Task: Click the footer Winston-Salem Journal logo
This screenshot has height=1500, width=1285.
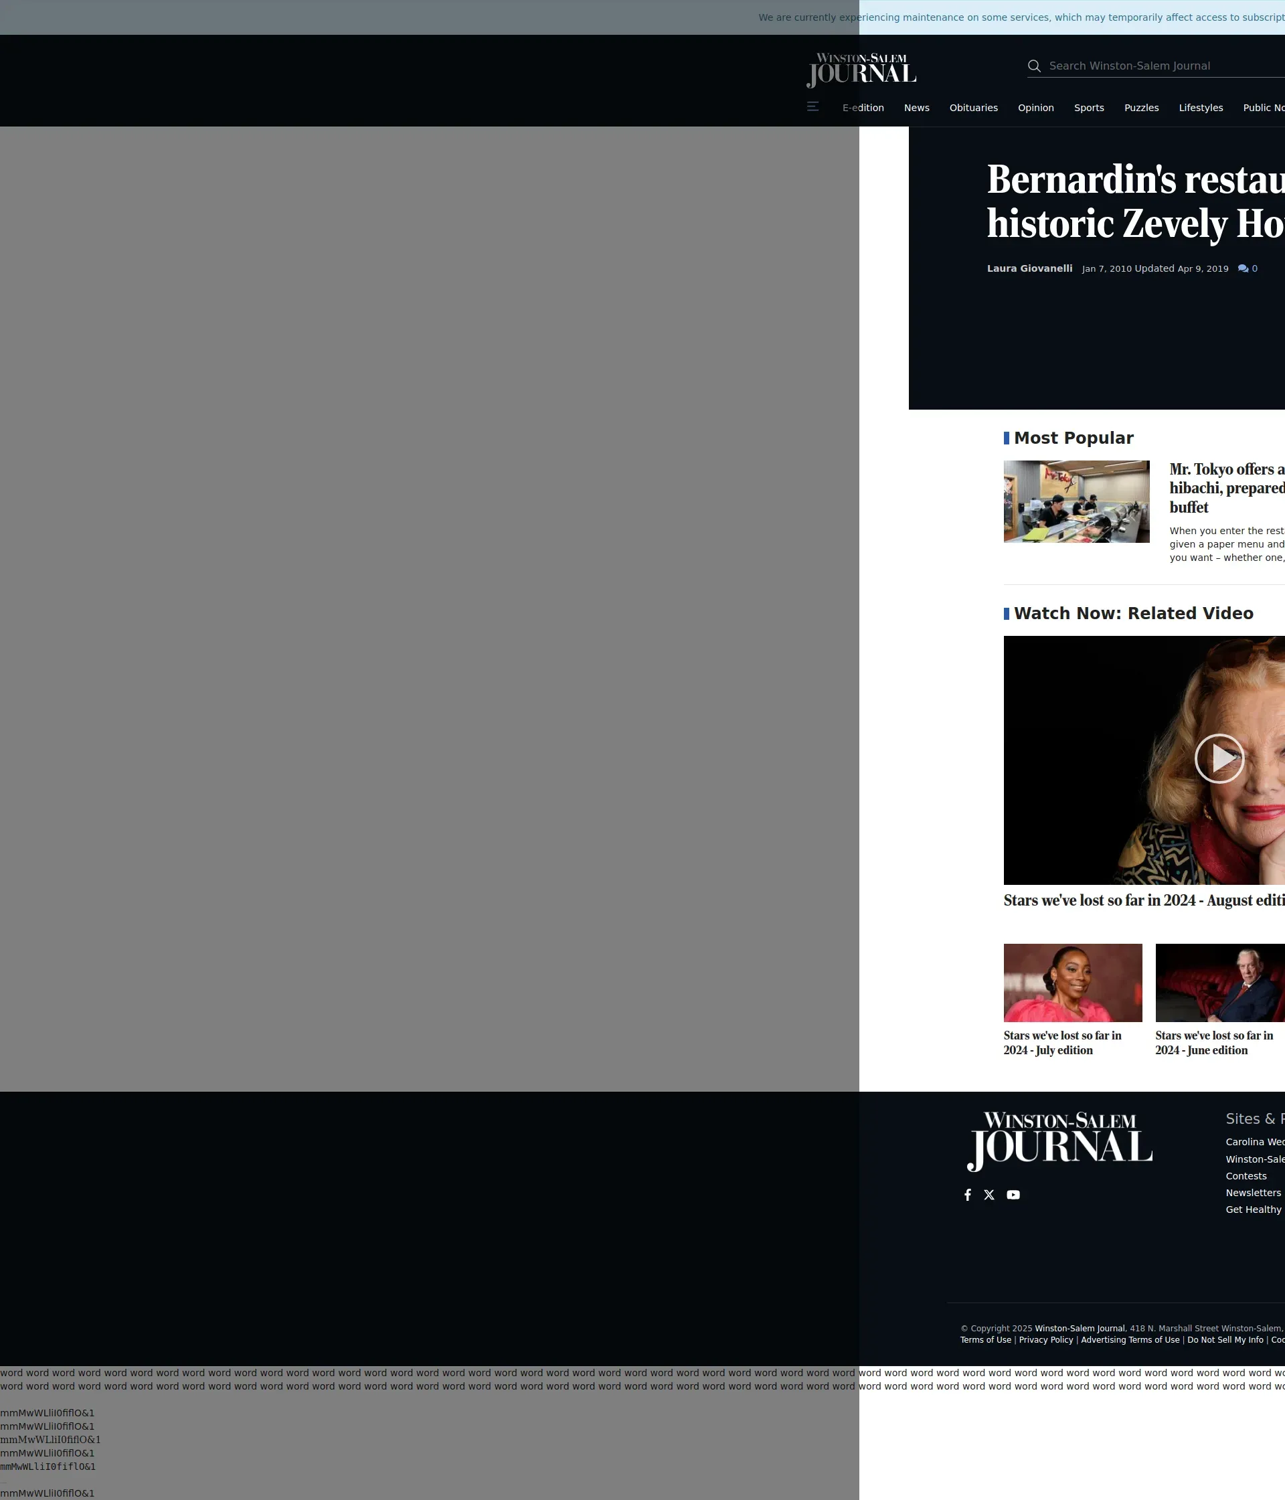Action: (1059, 1141)
